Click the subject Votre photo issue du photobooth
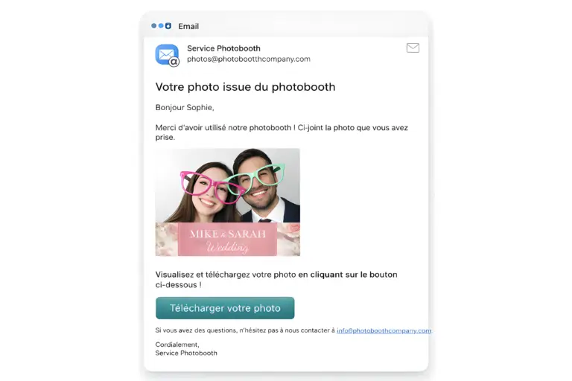 [x=245, y=87]
